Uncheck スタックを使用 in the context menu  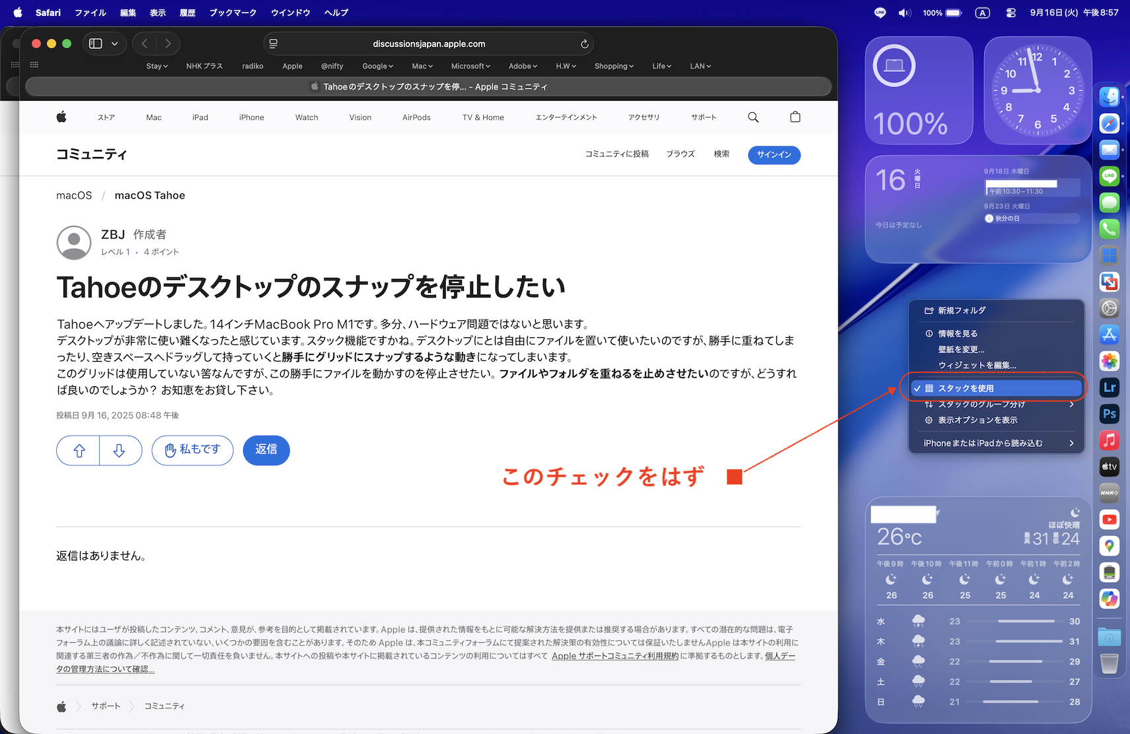(x=997, y=388)
